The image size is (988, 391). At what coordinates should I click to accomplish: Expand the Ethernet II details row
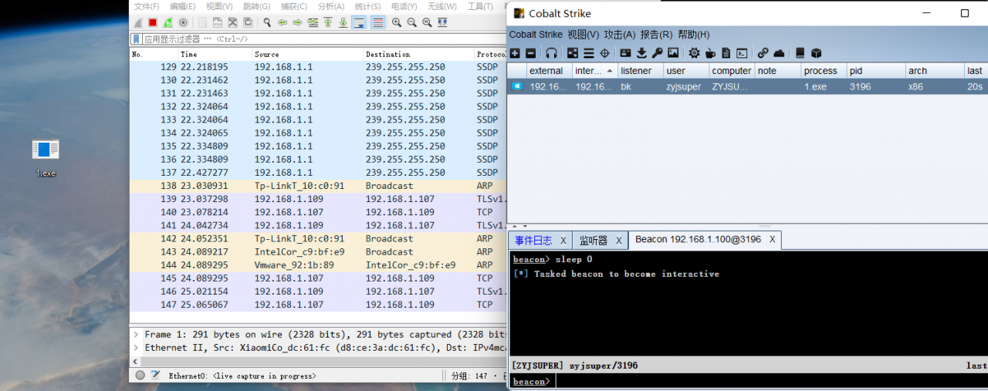coord(137,348)
